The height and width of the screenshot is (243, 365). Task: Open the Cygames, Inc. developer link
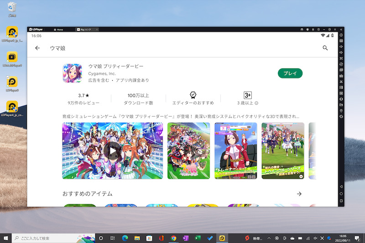(102, 73)
